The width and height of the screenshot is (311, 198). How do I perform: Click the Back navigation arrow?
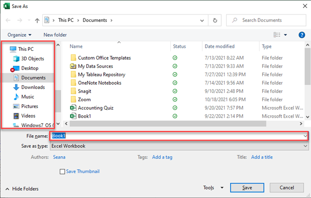[8, 20]
